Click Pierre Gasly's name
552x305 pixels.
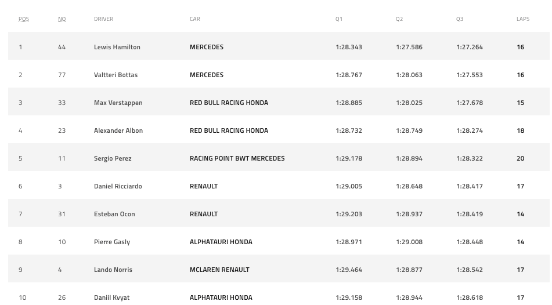111,242
